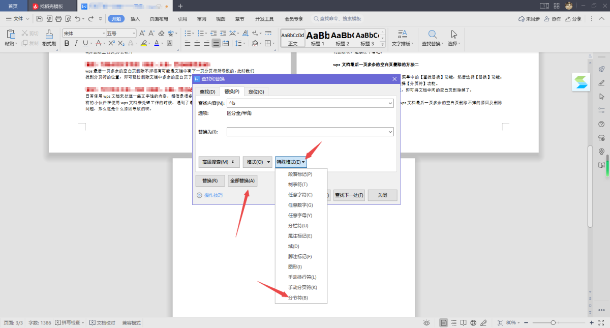
Task: Apply Superscript (X²) formatting
Action: pos(111,43)
